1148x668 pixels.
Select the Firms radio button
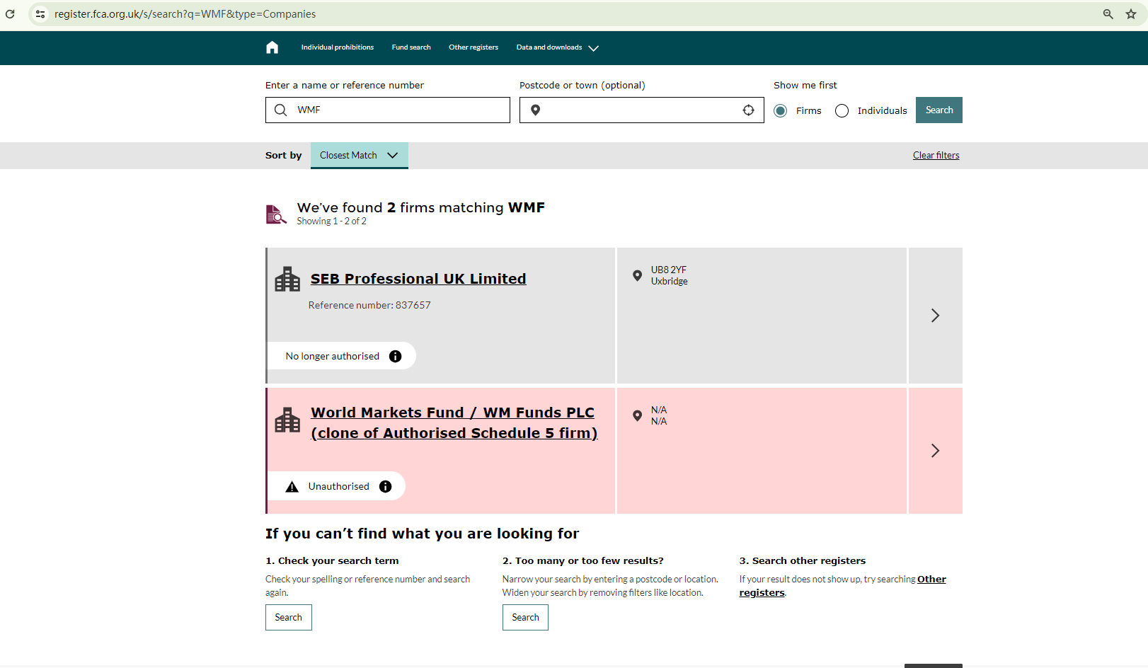pos(781,110)
